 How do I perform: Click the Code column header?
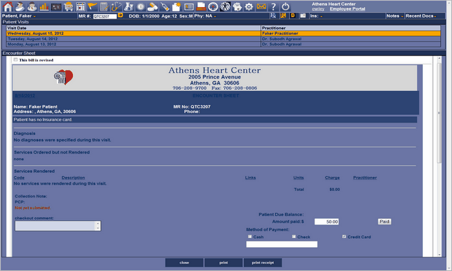click(x=19, y=177)
